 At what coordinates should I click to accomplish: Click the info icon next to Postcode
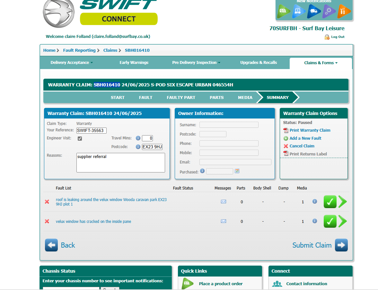pyautogui.click(x=138, y=147)
